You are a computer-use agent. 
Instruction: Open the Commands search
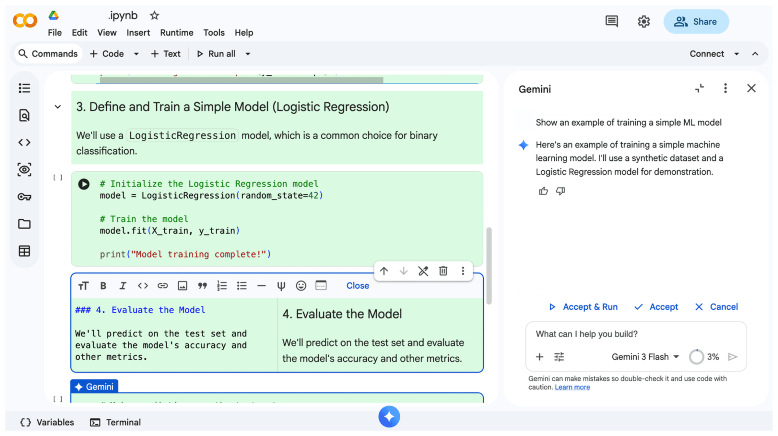[x=48, y=54]
